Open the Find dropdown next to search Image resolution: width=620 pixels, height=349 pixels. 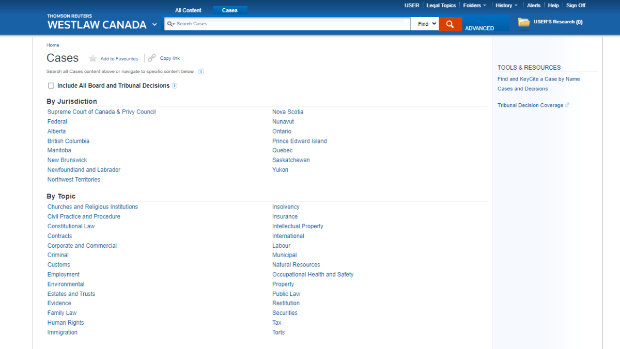pos(424,23)
